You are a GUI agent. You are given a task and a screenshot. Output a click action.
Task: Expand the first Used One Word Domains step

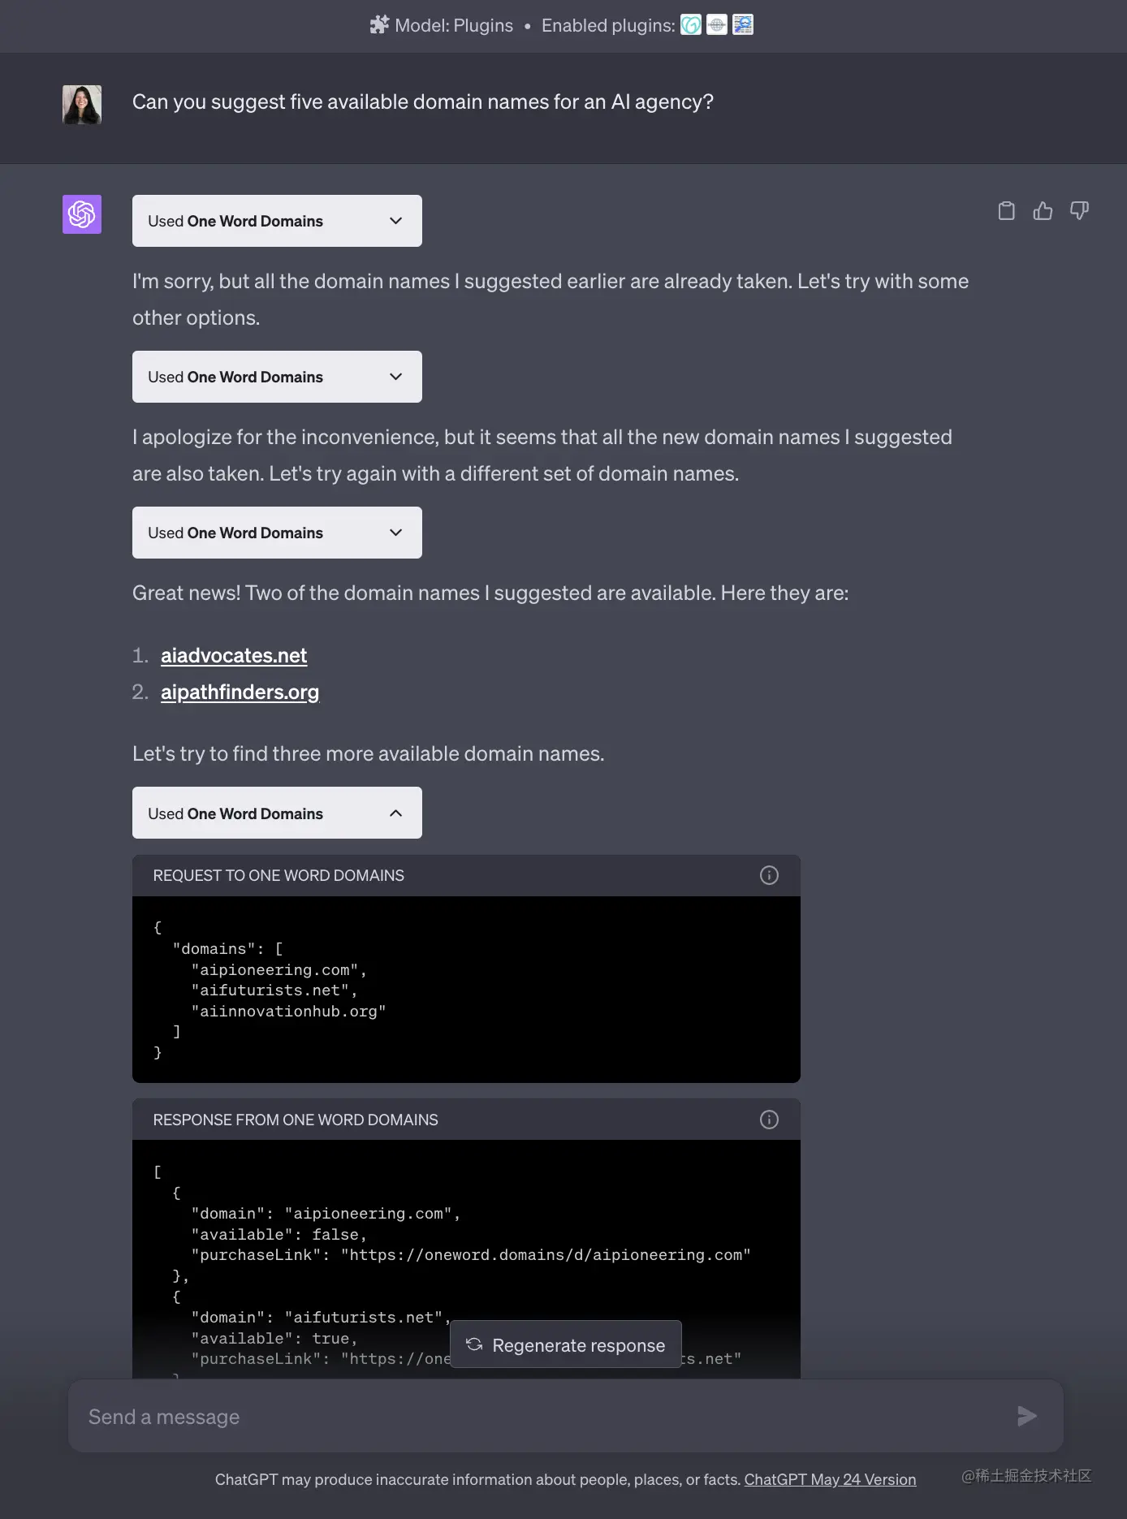[276, 221]
